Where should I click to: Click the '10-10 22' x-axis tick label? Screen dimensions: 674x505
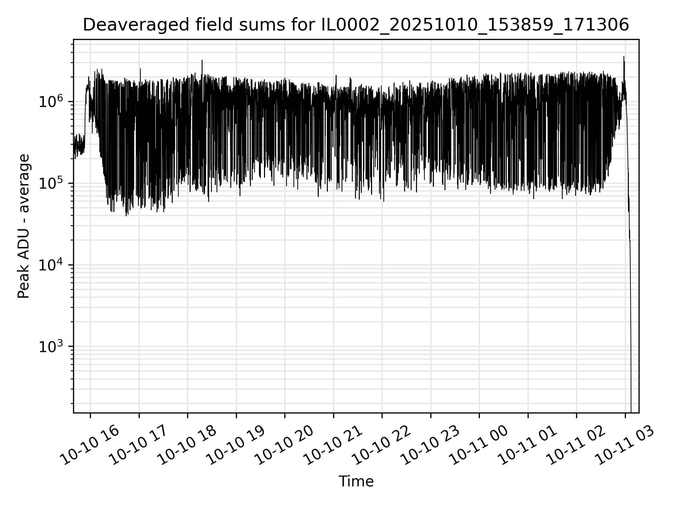click(381, 445)
